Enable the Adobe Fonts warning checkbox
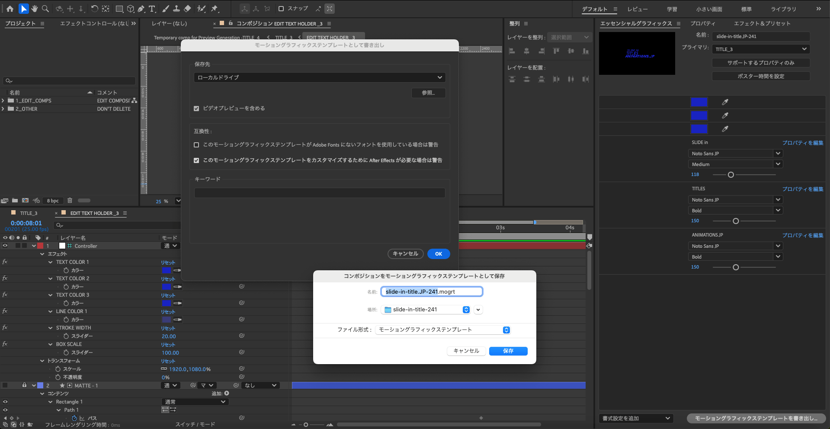The height and width of the screenshot is (429, 830). tap(196, 145)
